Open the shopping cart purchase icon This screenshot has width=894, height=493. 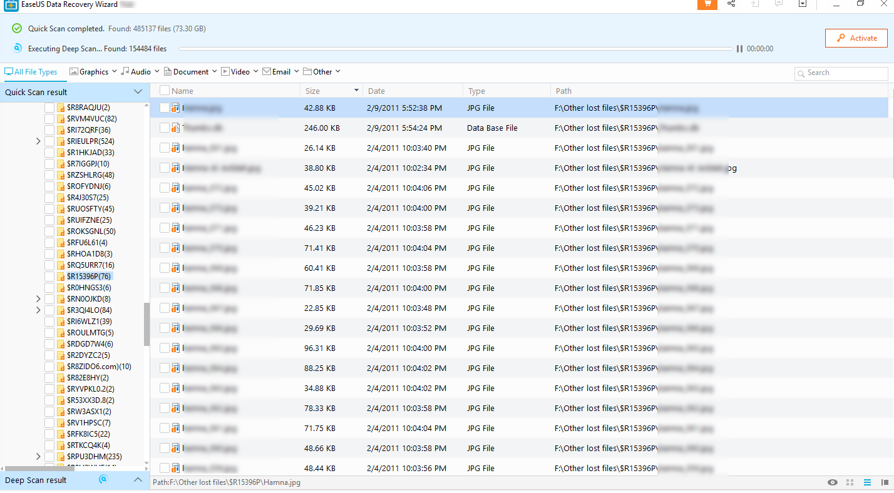(707, 4)
